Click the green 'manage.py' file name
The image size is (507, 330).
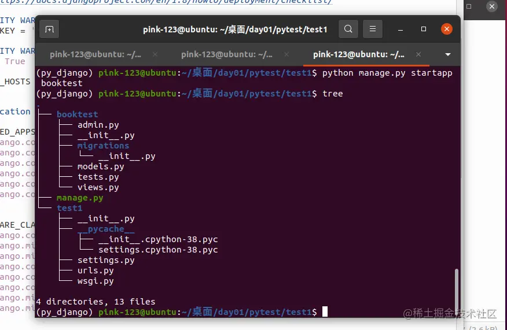[x=80, y=198]
